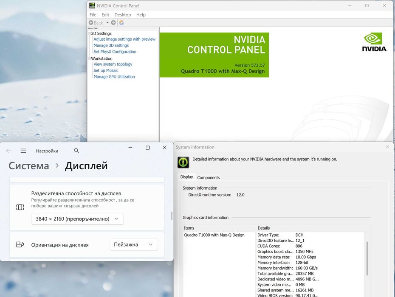
Task: Open the Help menu
Action: click(x=141, y=15)
